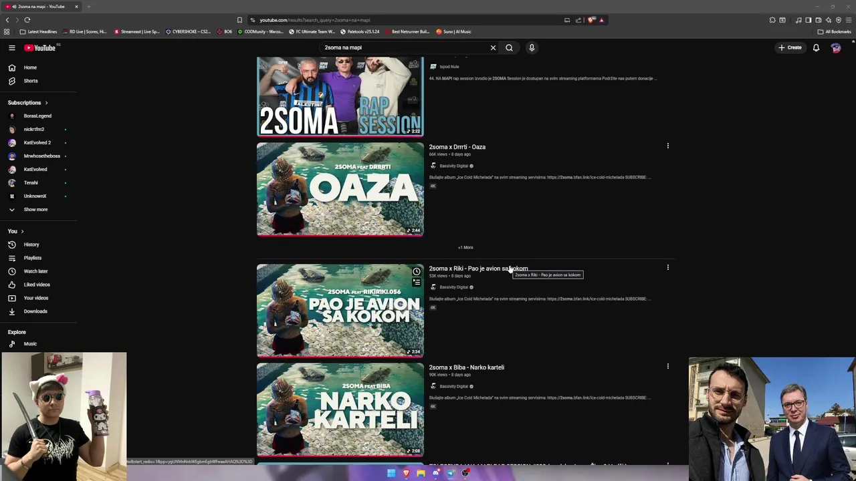The height and width of the screenshot is (481, 856).
Task: Open Bassivity Digital channel under Oaza
Action: [x=453, y=166]
